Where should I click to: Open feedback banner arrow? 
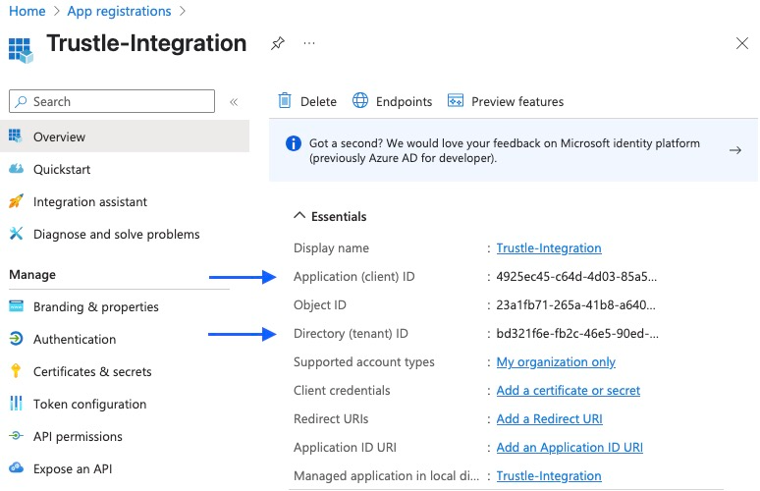(x=734, y=150)
